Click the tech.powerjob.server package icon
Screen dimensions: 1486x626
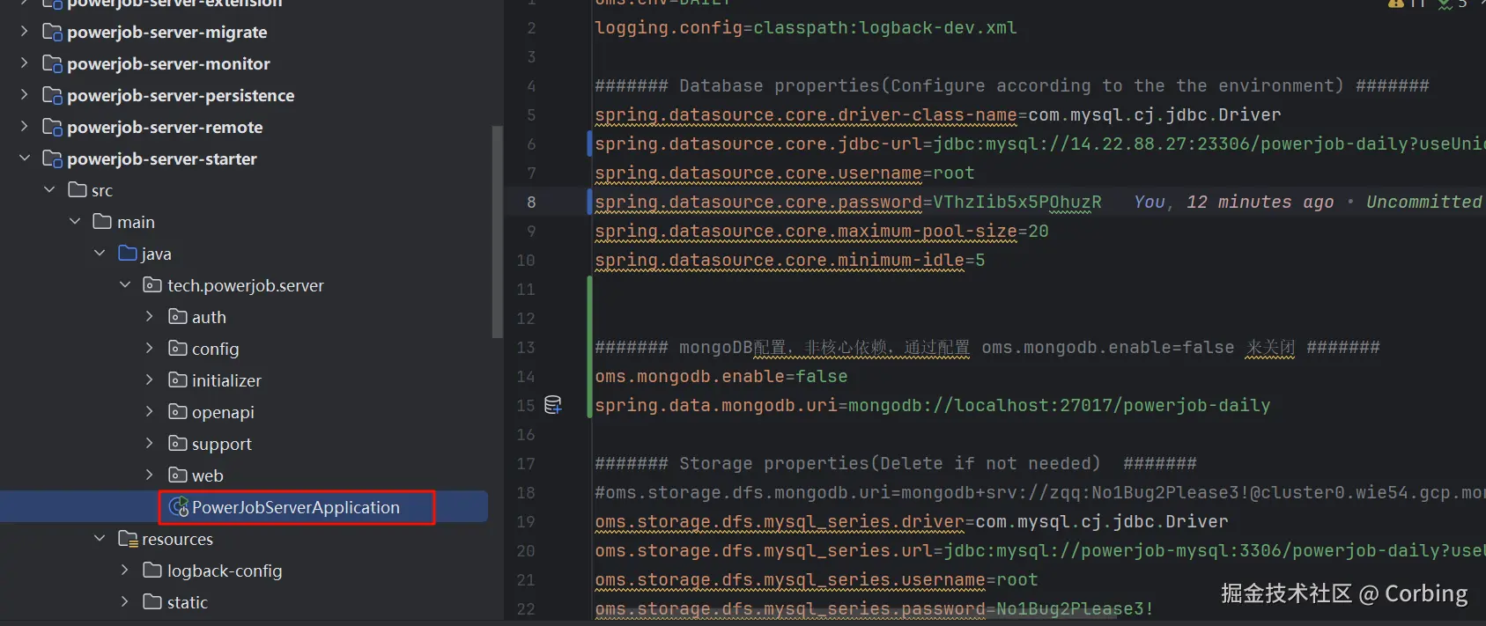[x=152, y=285]
